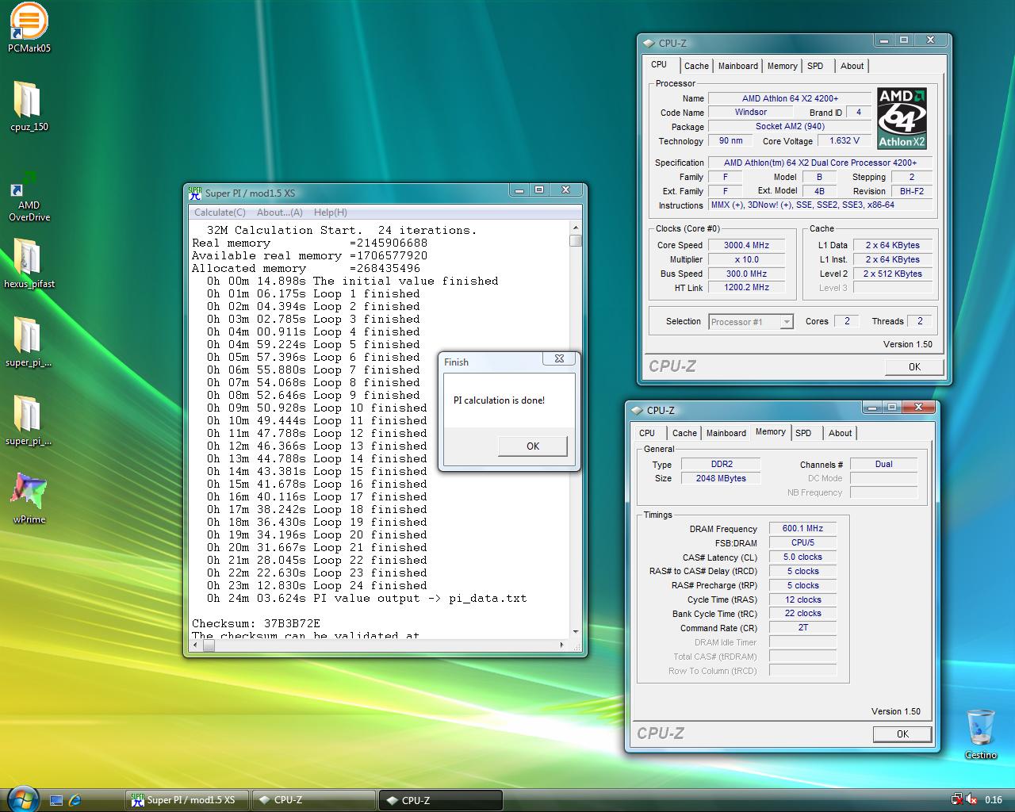
Task: Switch to Super PI taskbar button
Action: [x=187, y=800]
